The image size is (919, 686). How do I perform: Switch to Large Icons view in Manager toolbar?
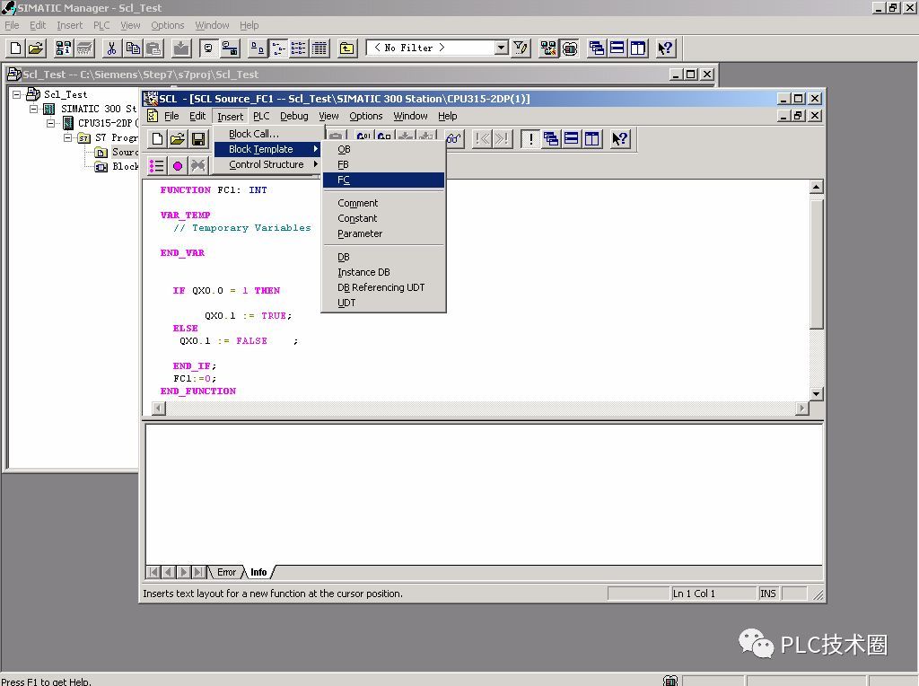(257, 48)
